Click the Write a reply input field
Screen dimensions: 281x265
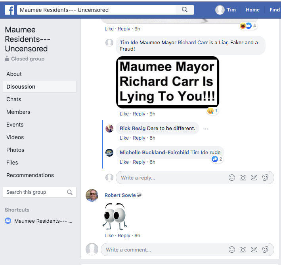pyautogui.click(x=170, y=178)
